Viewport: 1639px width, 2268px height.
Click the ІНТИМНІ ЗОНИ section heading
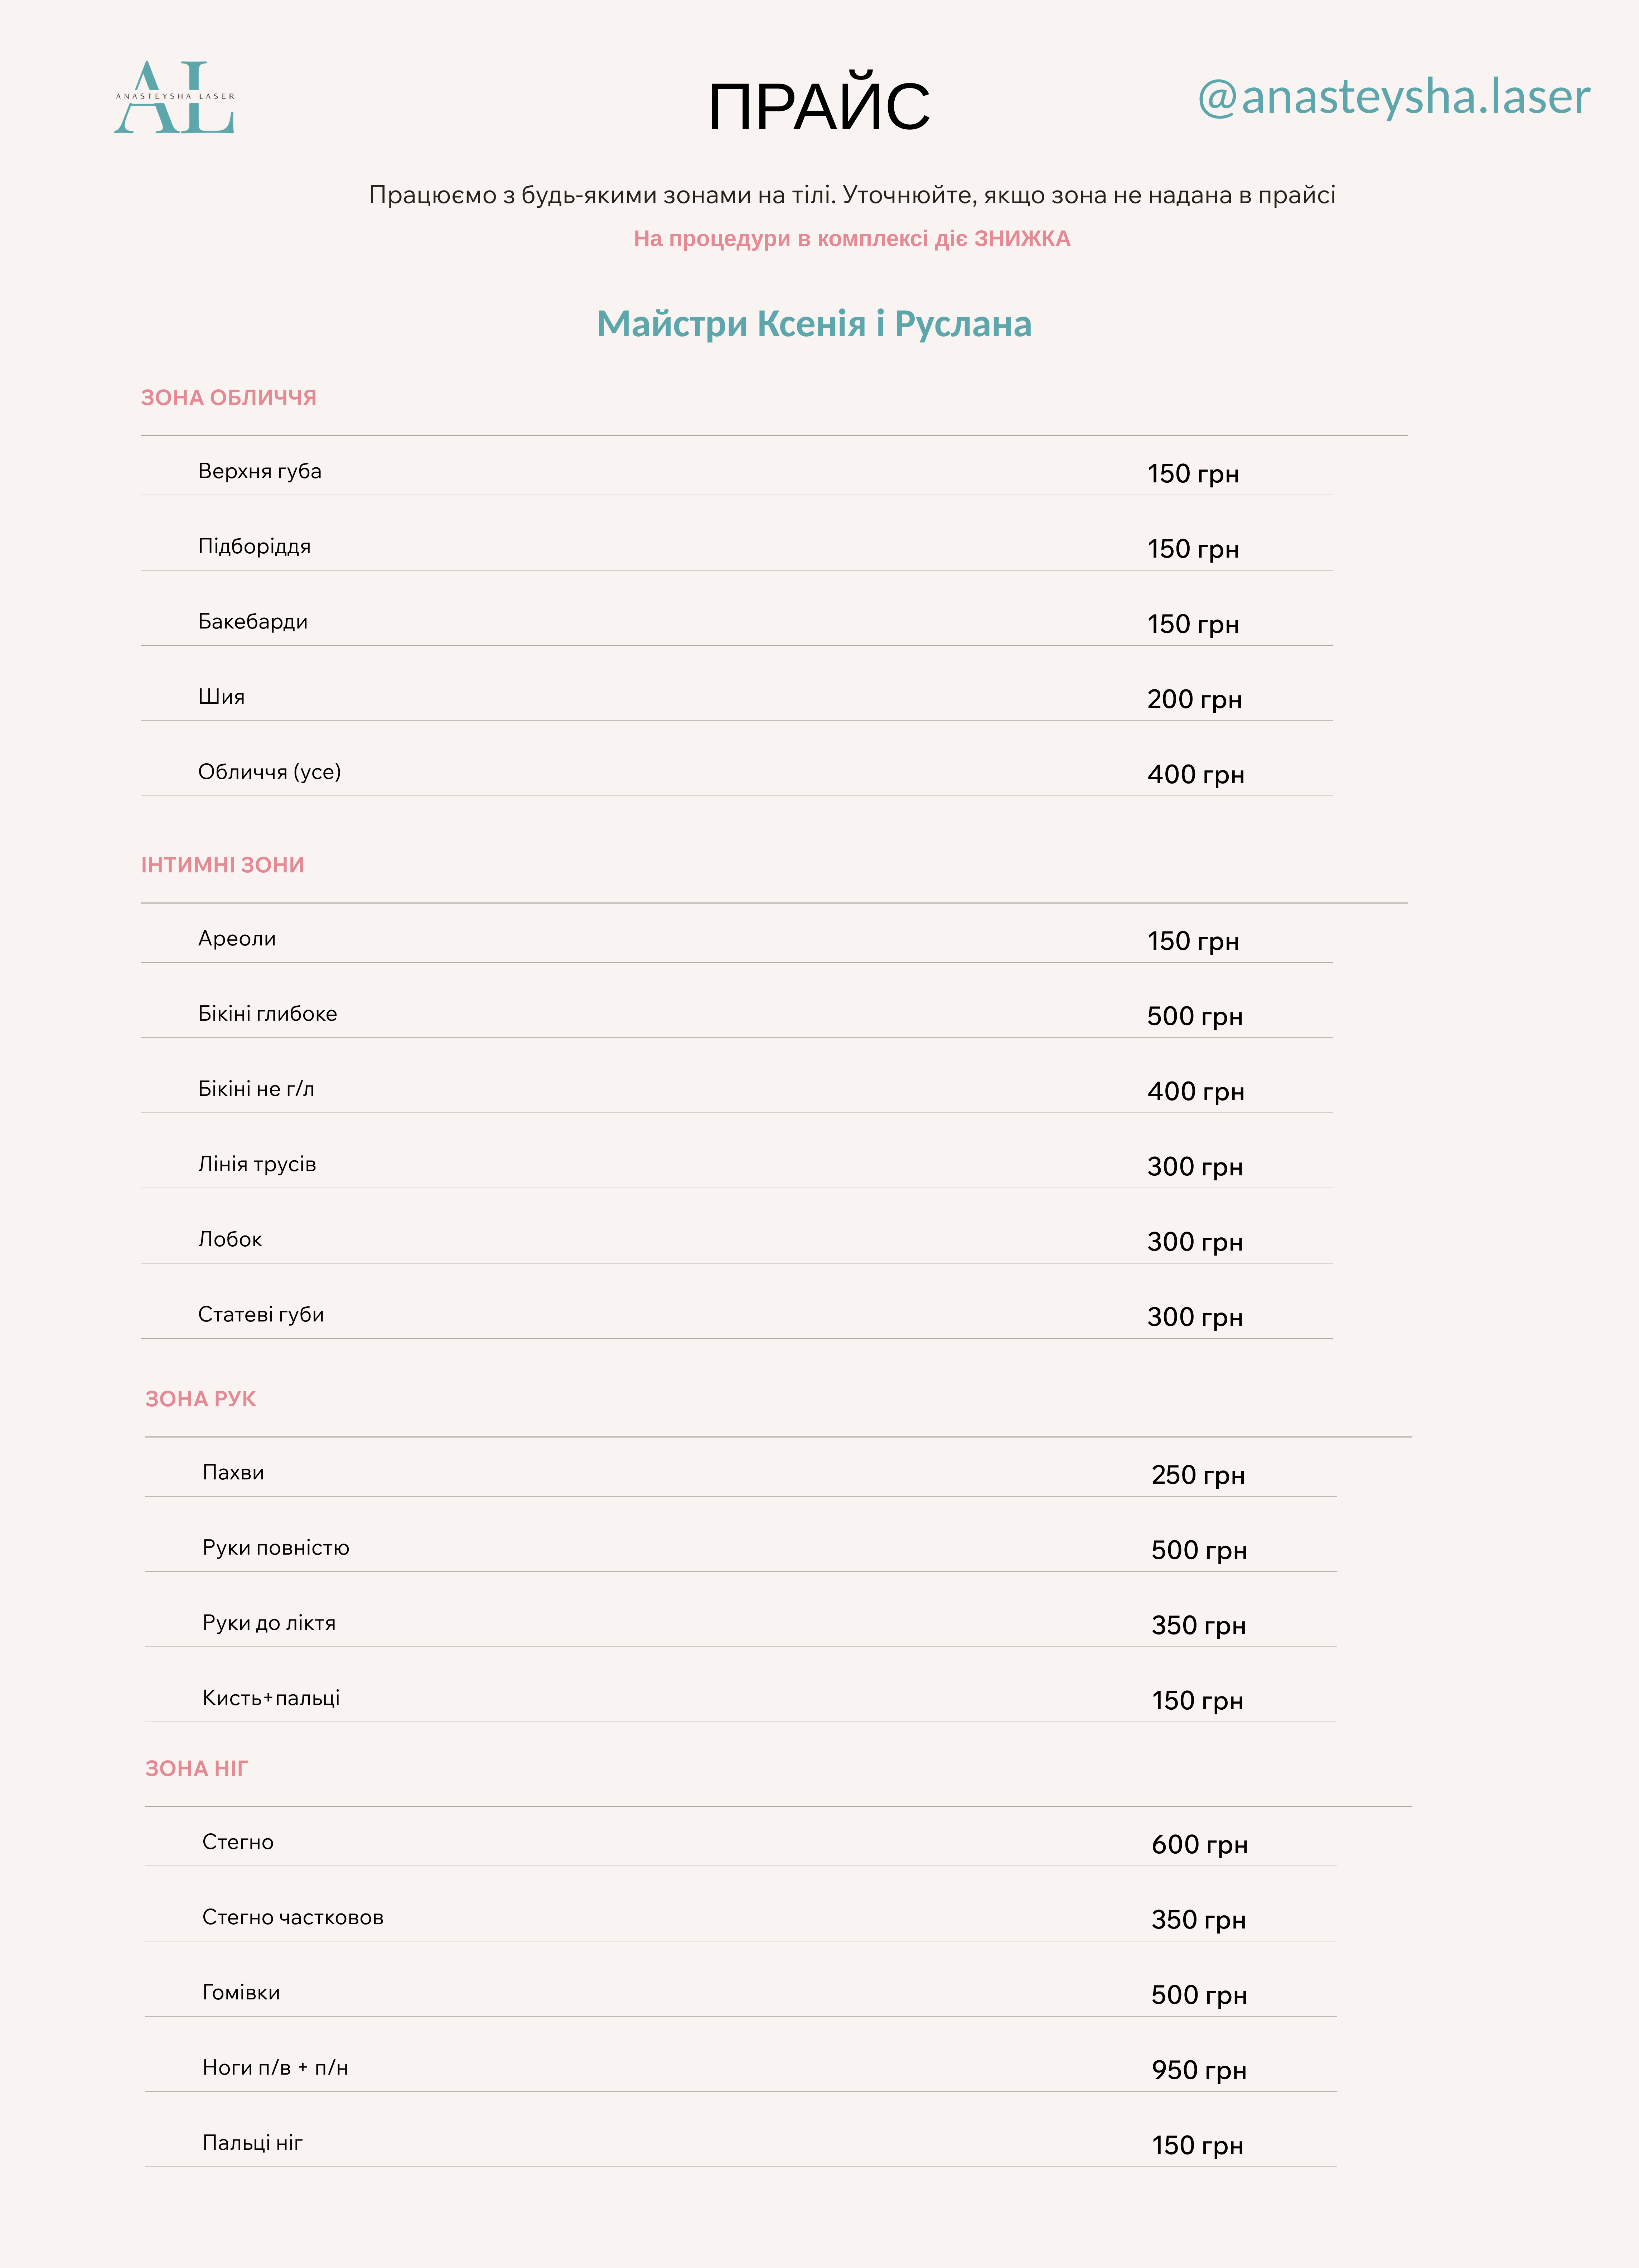click(x=222, y=865)
